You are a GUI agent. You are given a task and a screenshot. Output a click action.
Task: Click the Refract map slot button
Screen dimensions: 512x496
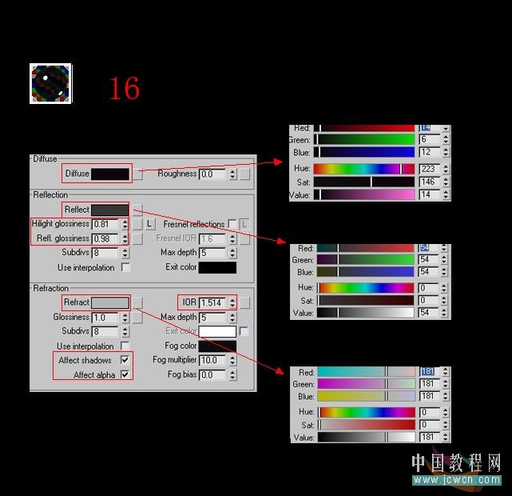point(137,302)
